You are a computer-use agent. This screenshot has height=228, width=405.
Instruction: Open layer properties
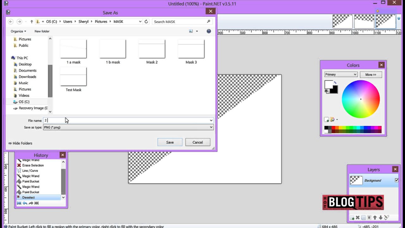pos(386,218)
